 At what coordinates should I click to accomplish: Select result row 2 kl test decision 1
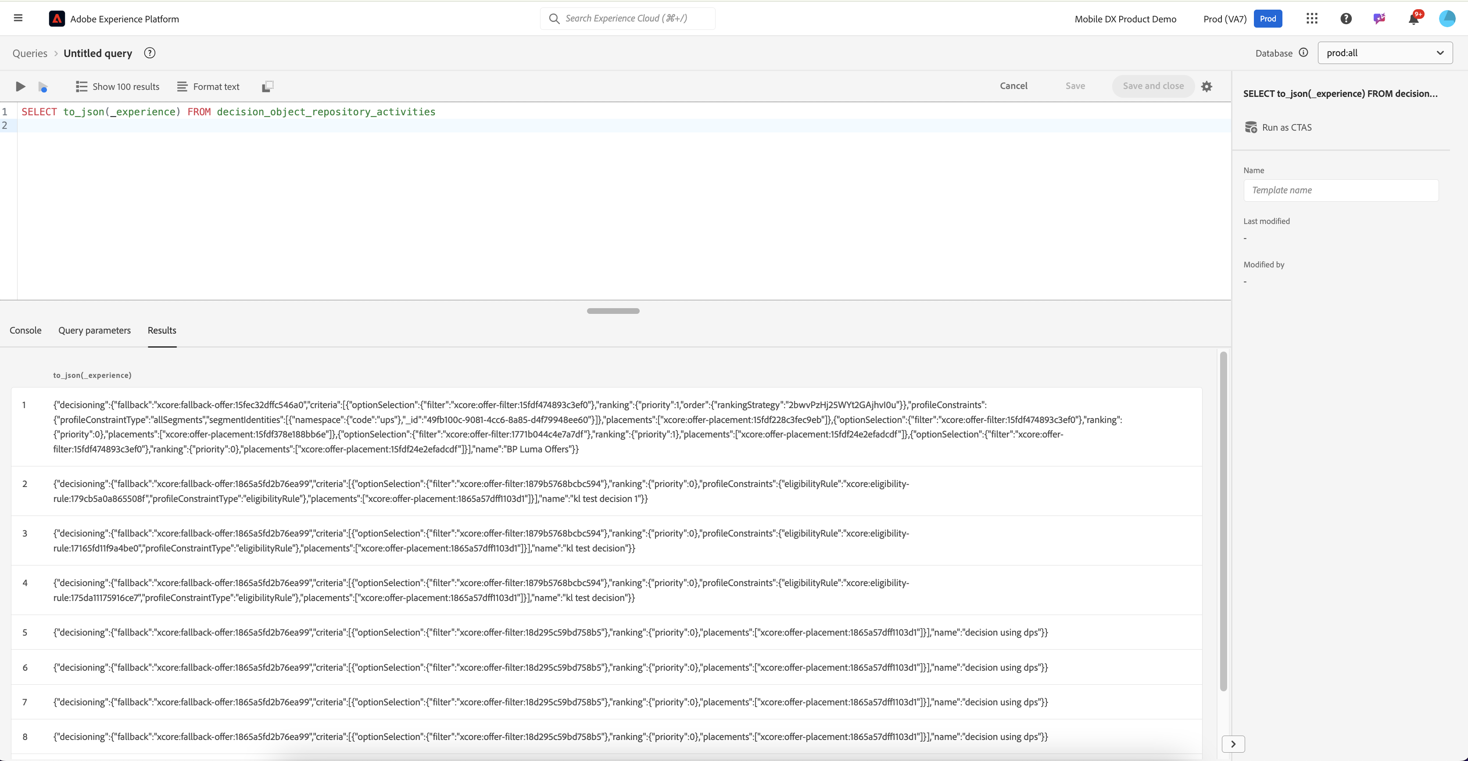(x=606, y=491)
